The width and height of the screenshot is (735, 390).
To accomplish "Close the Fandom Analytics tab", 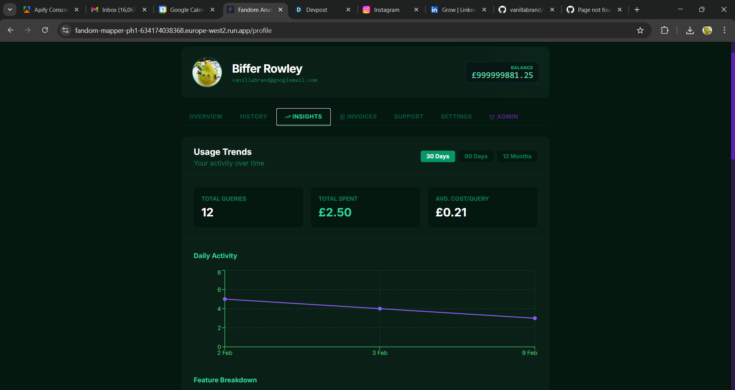I will coord(280,10).
